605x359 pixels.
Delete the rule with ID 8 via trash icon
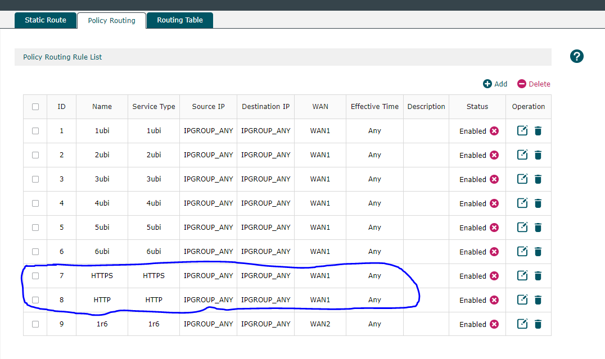pos(538,300)
